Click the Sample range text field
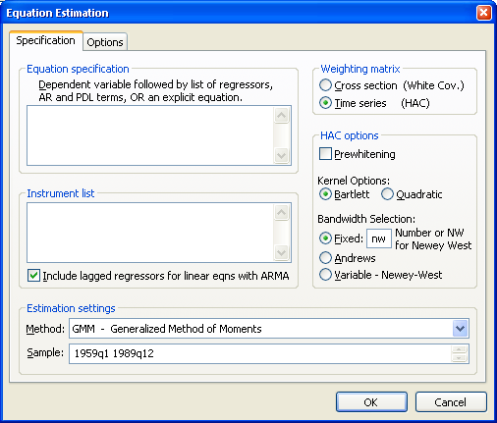Screen dimensions: 497x423 click(x=268, y=353)
